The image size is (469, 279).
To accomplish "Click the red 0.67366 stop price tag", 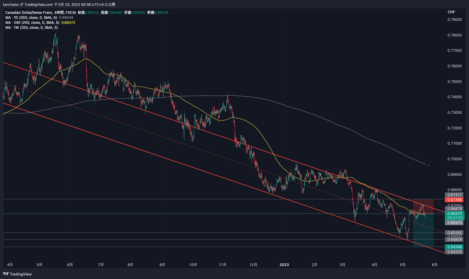I will 455,200.
